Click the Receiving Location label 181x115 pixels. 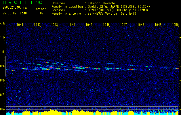[67, 7]
